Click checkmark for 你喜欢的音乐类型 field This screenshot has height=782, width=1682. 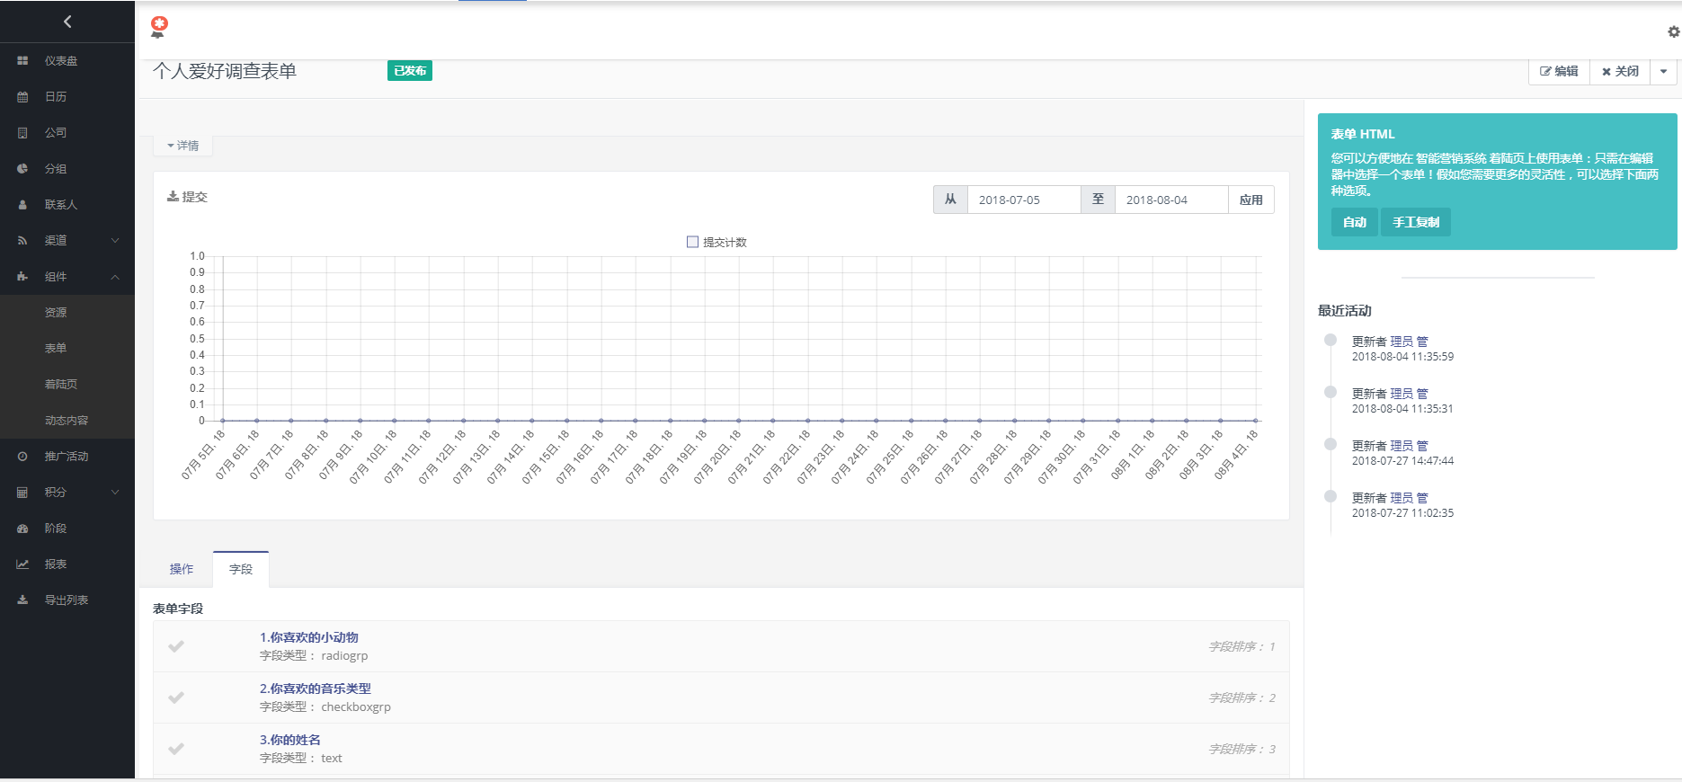coord(176,698)
